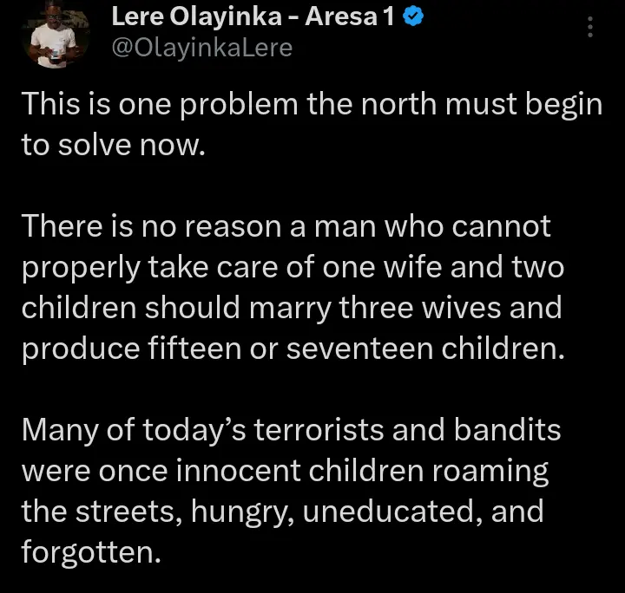The image size is (625, 593).
Task: Tap the line starting "There is no reason"
Action: pos(286,227)
